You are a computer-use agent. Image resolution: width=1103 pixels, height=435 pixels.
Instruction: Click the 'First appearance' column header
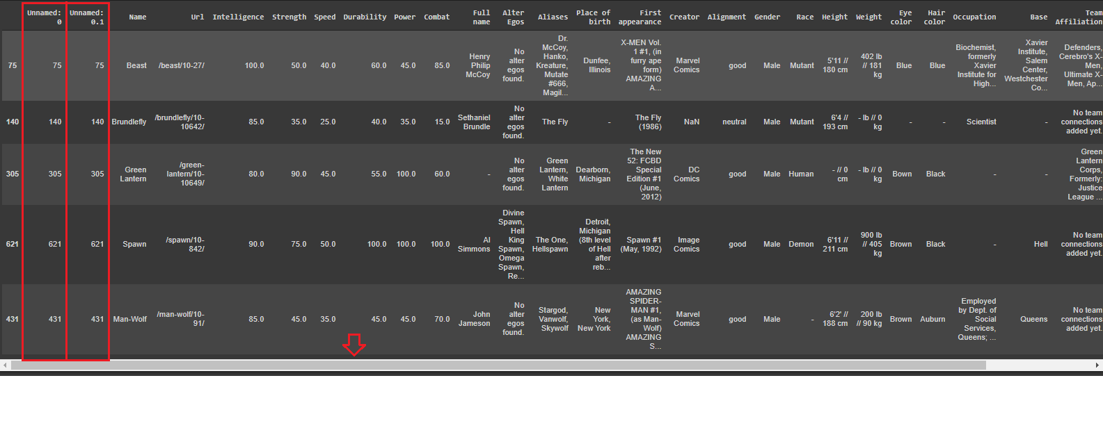tap(640, 17)
